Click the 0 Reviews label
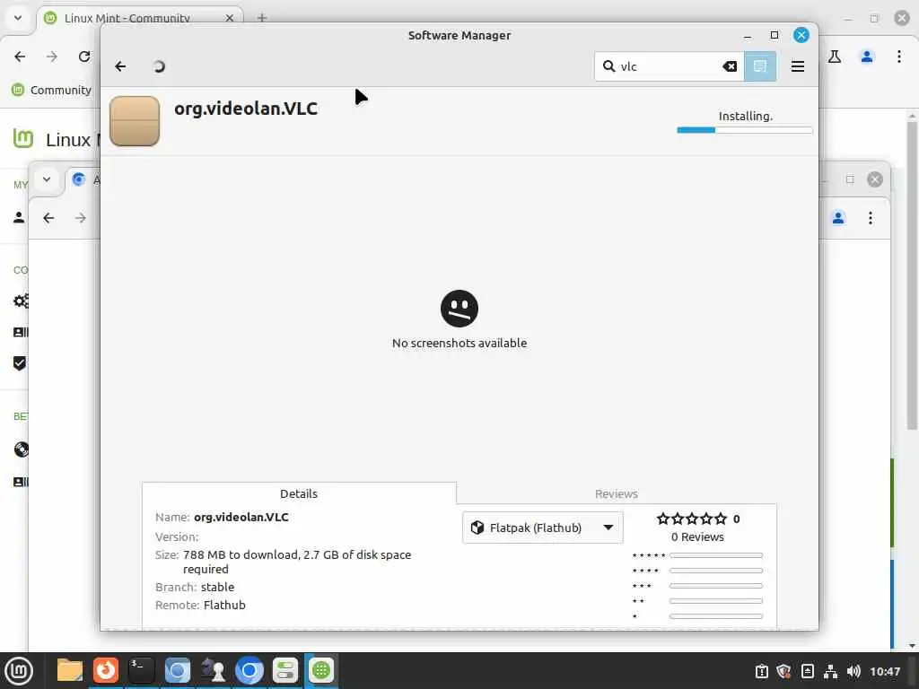Screen dimensions: 919x689 pos(697,536)
